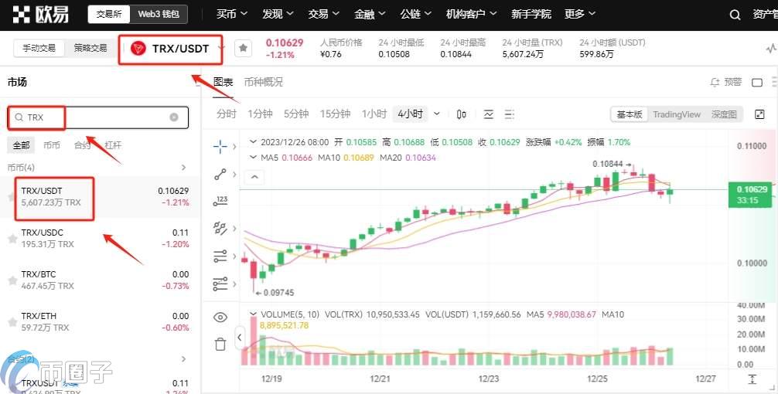
Task: Click the axis scale reset icon at bottom right
Action: click(x=752, y=379)
